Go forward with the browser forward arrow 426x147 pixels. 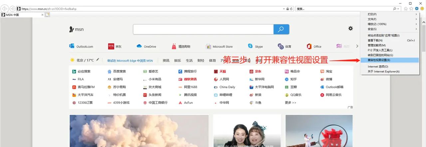pos(12,8)
